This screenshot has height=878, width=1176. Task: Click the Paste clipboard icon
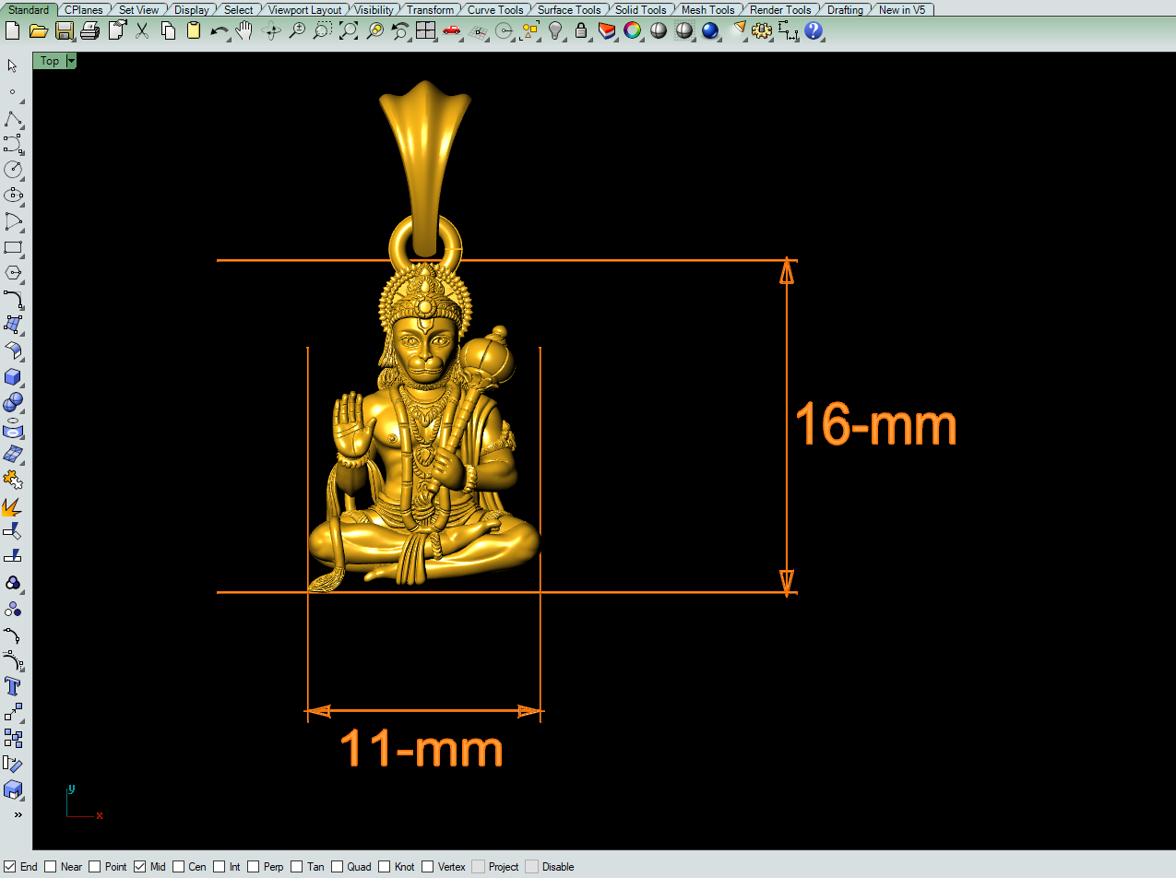194,31
